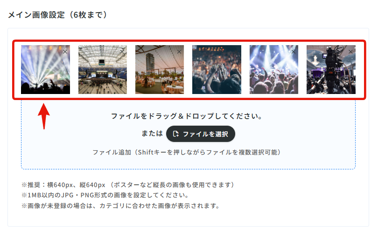Click the 1MB以内のJPG・PNG形式 note
Viewport: 378px width, 242px height.
tap(105, 195)
